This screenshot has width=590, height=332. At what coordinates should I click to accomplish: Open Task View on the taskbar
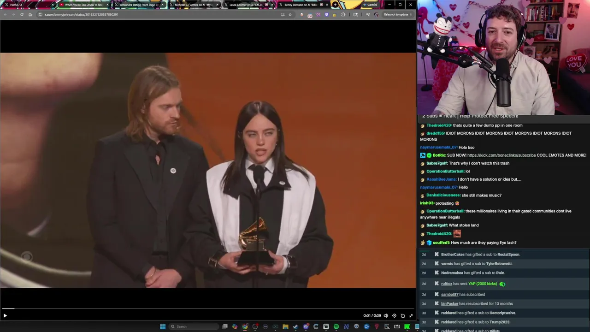click(224, 326)
